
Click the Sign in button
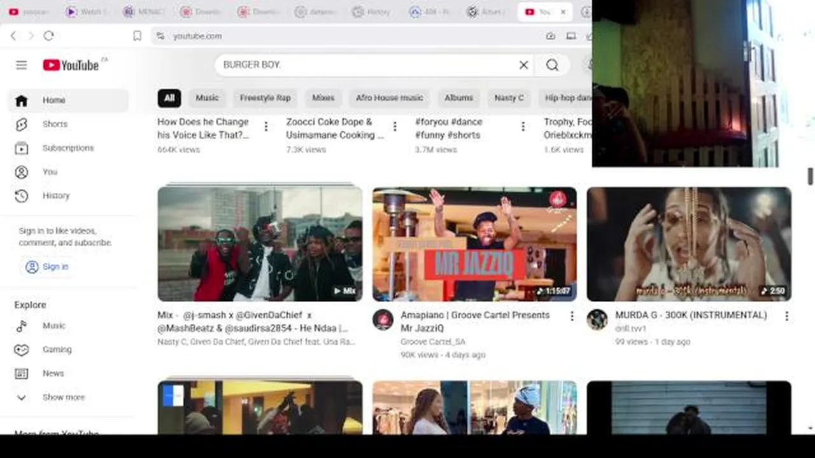pos(46,267)
